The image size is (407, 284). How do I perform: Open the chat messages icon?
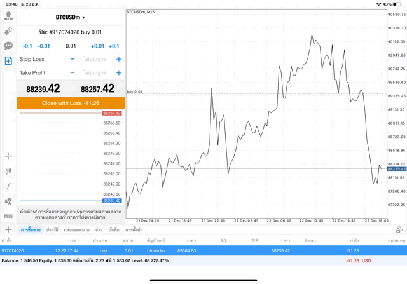pos(8,46)
